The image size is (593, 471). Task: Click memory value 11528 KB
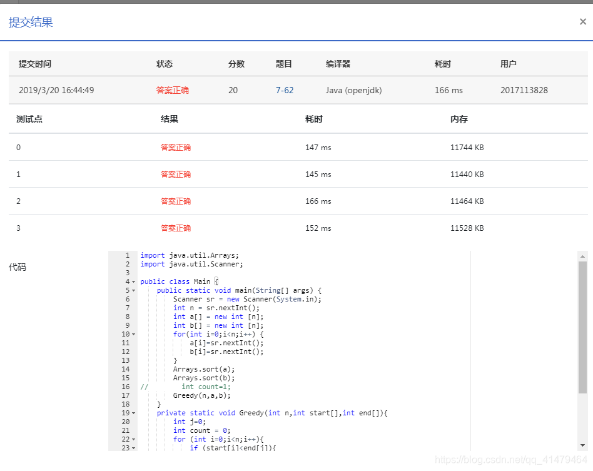pyautogui.click(x=467, y=228)
